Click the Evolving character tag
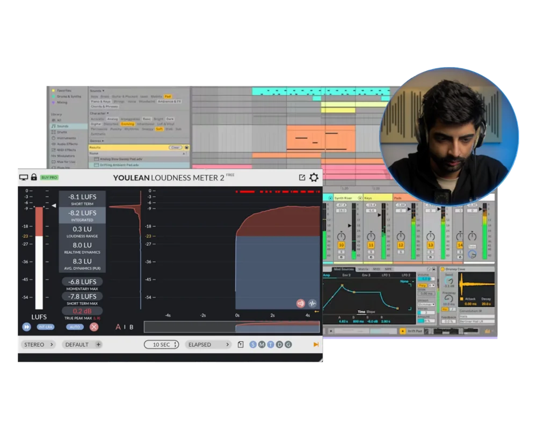This screenshot has height=429, width=537. click(127, 124)
